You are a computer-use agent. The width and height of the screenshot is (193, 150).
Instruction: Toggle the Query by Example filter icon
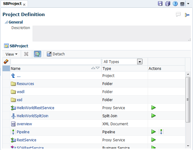pyautogui.click(x=38, y=54)
